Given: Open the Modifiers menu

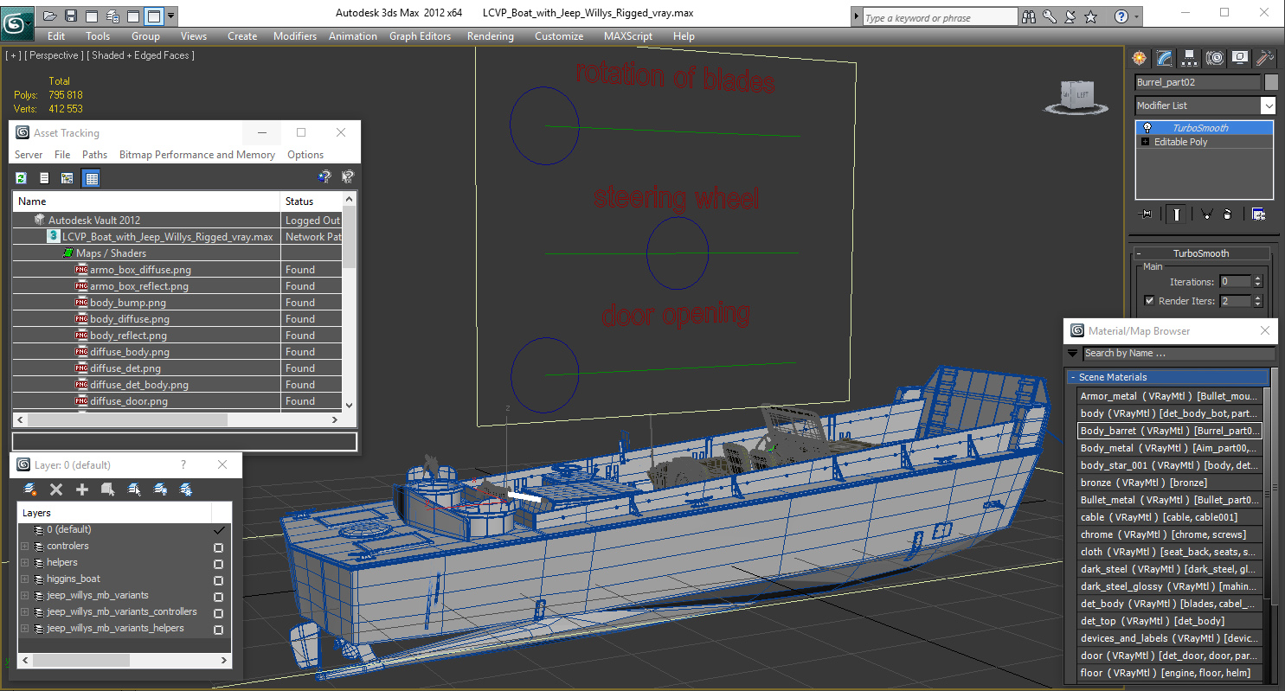Looking at the screenshot, I should [x=295, y=36].
